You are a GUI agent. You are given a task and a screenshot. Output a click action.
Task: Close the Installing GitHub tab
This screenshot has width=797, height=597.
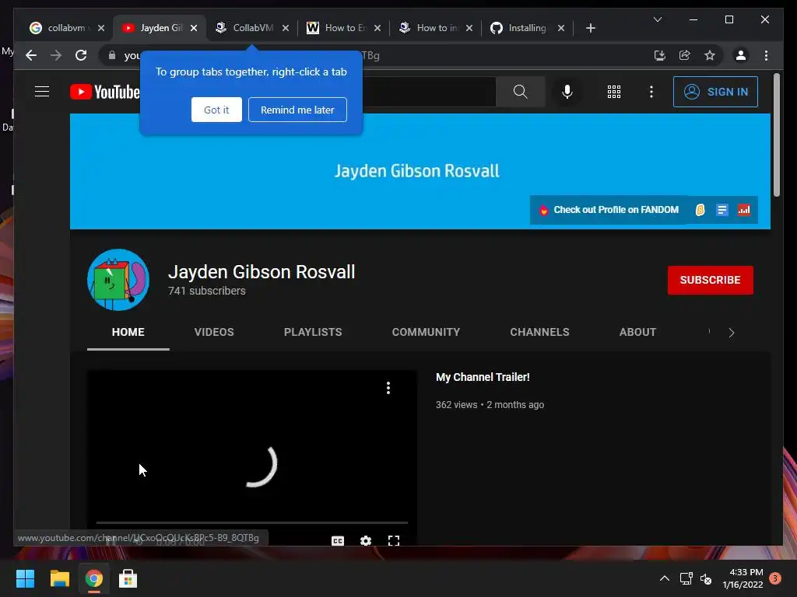[x=560, y=28]
